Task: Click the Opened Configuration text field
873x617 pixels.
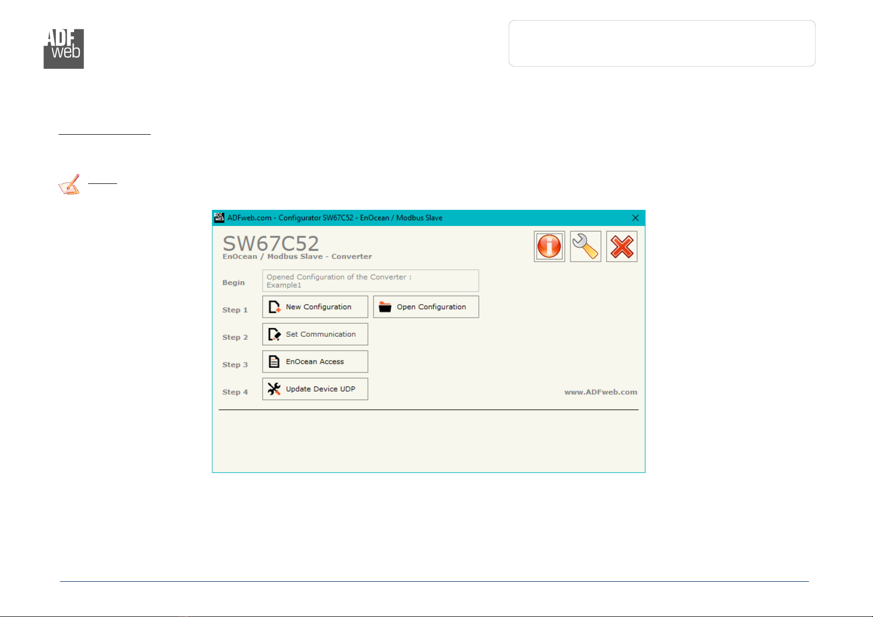Action: click(370, 281)
